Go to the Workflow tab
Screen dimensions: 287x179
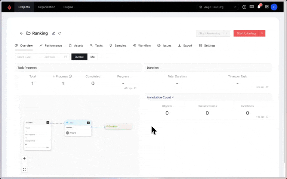[142, 45]
